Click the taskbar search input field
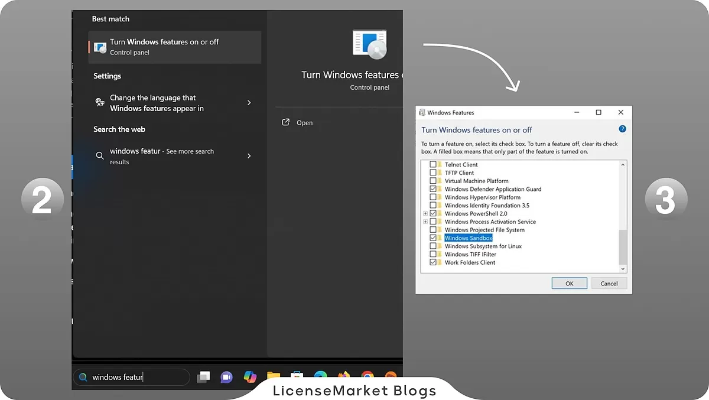Image resolution: width=709 pixels, height=400 pixels. pos(131,377)
